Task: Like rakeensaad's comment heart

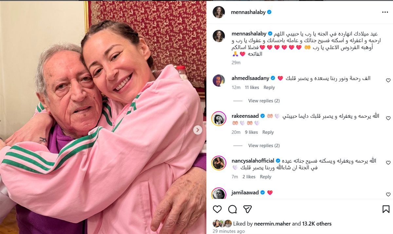Action: pos(388,118)
